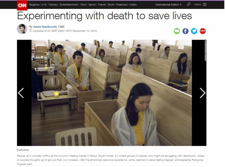
Task: Open author Jamie Gumbrecht's profile link
Action: [x=45, y=27]
